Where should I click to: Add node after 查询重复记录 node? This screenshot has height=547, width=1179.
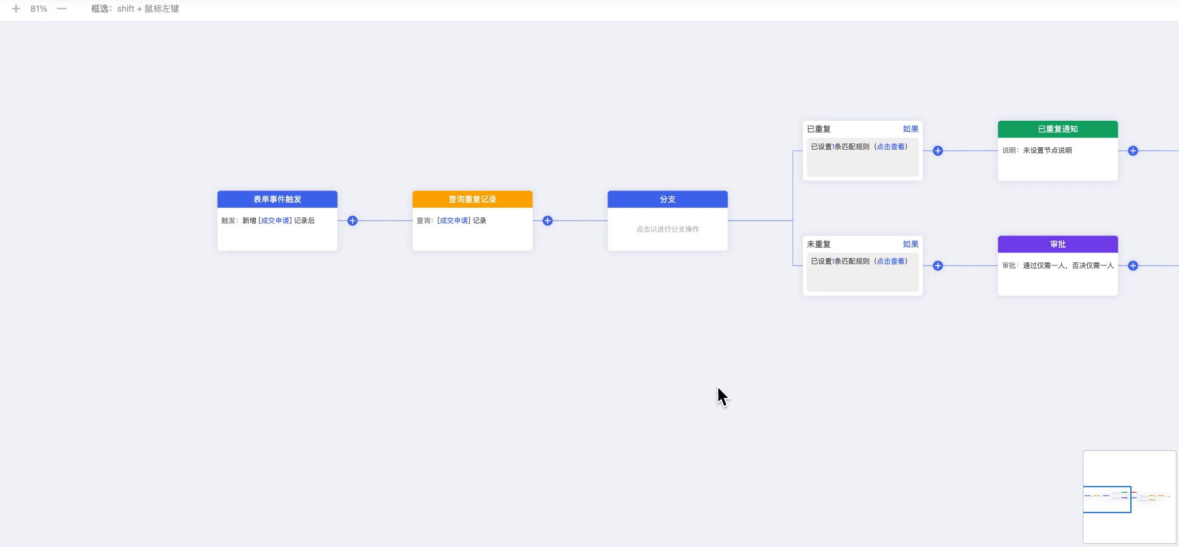click(548, 221)
